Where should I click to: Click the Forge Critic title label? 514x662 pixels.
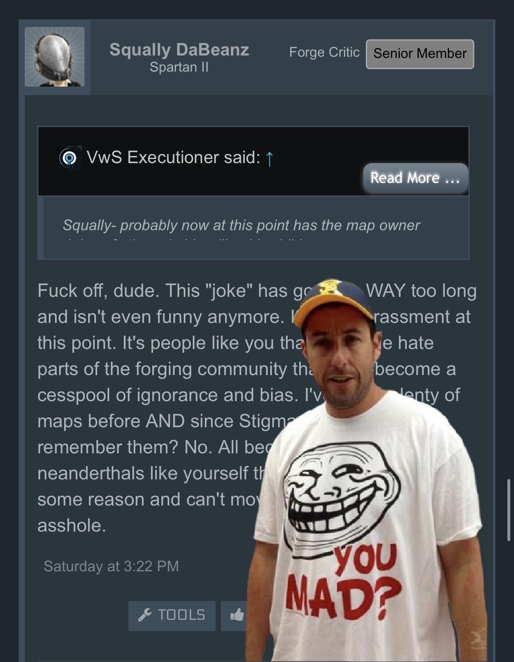[324, 52]
